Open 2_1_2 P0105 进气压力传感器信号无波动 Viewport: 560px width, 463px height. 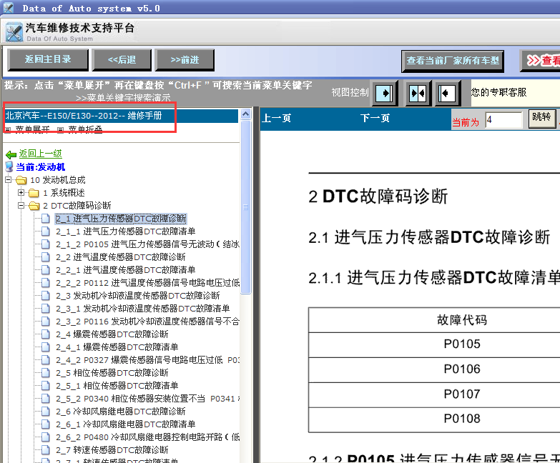click(x=147, y=244)
